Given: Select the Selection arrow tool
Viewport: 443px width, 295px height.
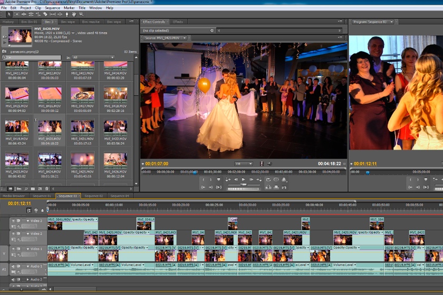Looking at the screenshot, I should coord(9,14).
